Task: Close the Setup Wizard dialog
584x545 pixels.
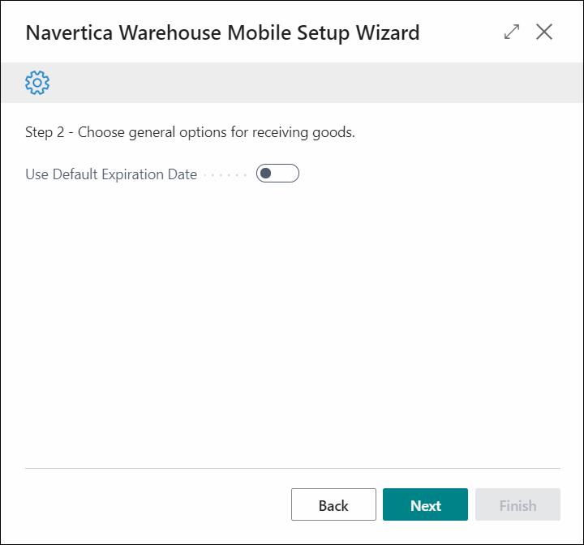Action: tap(544, 32)
